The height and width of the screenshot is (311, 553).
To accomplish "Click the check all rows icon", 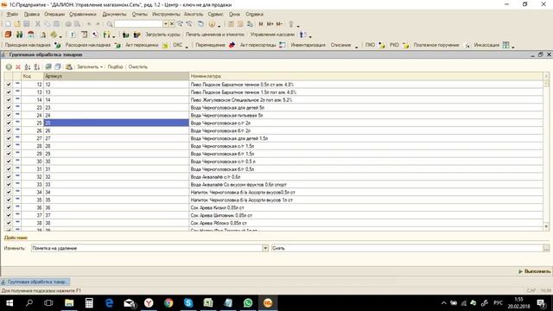I will [x=48, y=67].
